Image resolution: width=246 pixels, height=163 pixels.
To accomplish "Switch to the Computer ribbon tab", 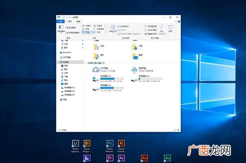I will click(x=69, y=21).
